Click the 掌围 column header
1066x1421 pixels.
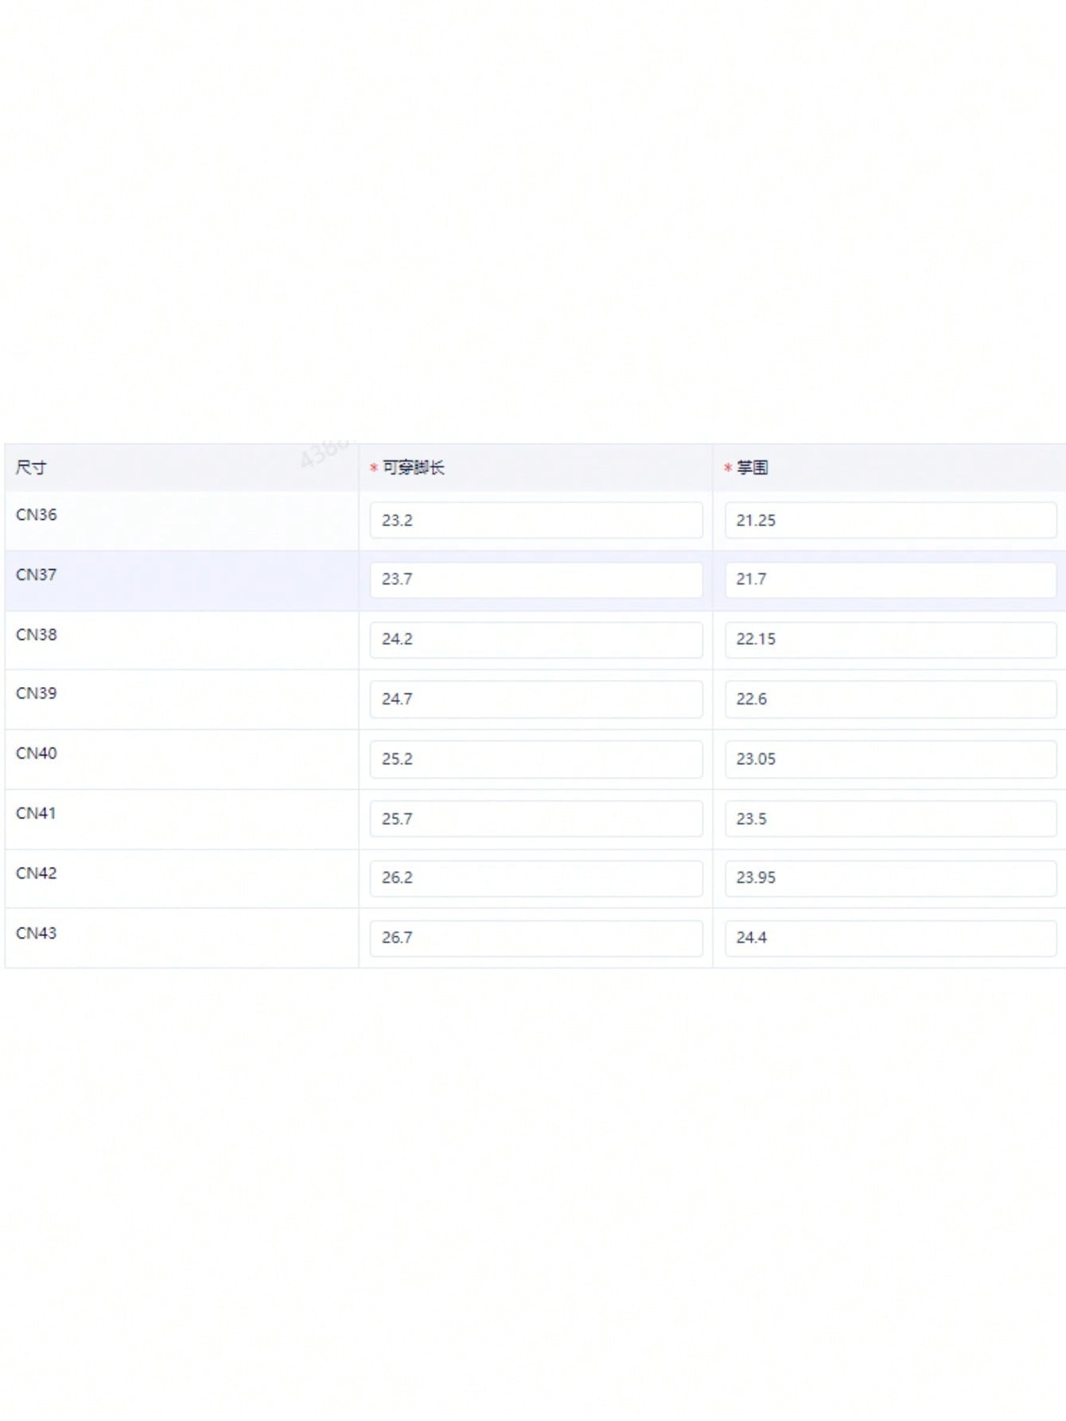(752, 467)
